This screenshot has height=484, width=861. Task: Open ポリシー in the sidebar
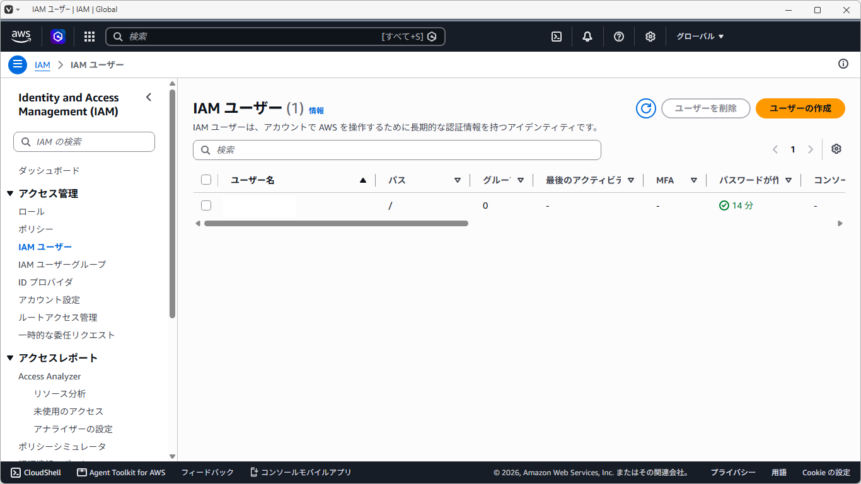[36, 229]
